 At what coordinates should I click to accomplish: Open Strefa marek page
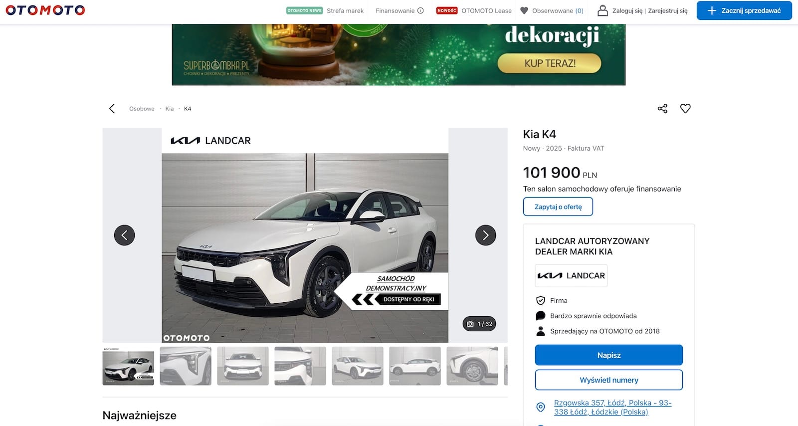coord(345,10)
